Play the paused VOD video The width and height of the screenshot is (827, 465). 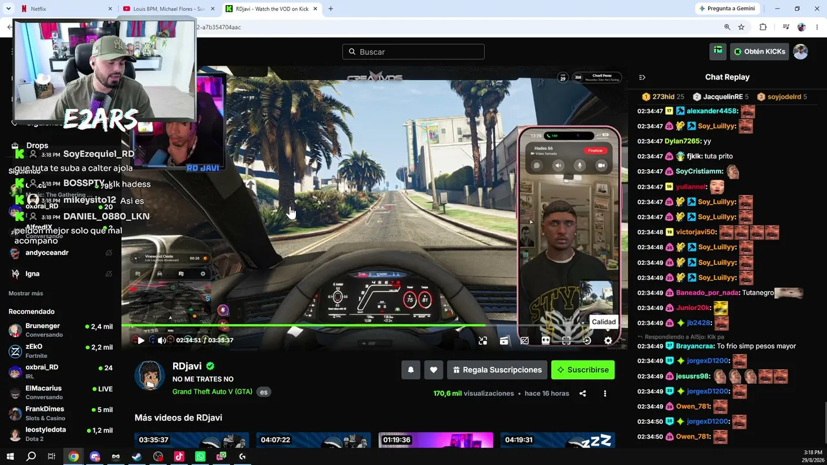(x=140, y=340)
